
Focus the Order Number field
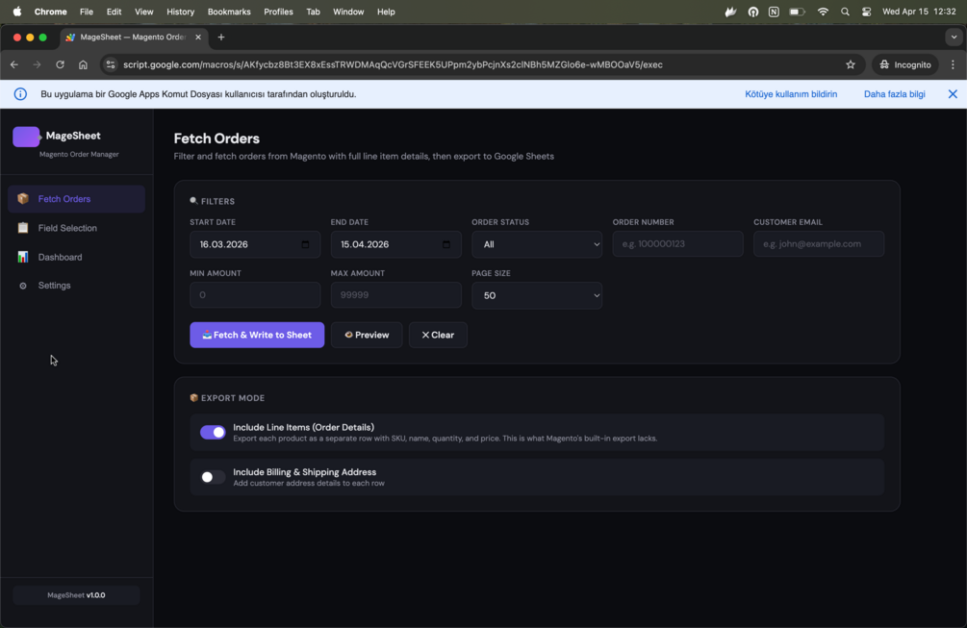point(677,244)
